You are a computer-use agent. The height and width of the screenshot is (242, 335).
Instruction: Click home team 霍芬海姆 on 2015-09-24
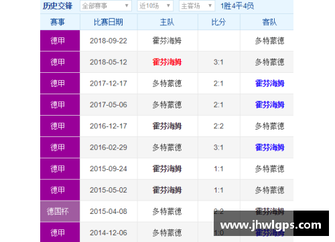click(167, 168)
